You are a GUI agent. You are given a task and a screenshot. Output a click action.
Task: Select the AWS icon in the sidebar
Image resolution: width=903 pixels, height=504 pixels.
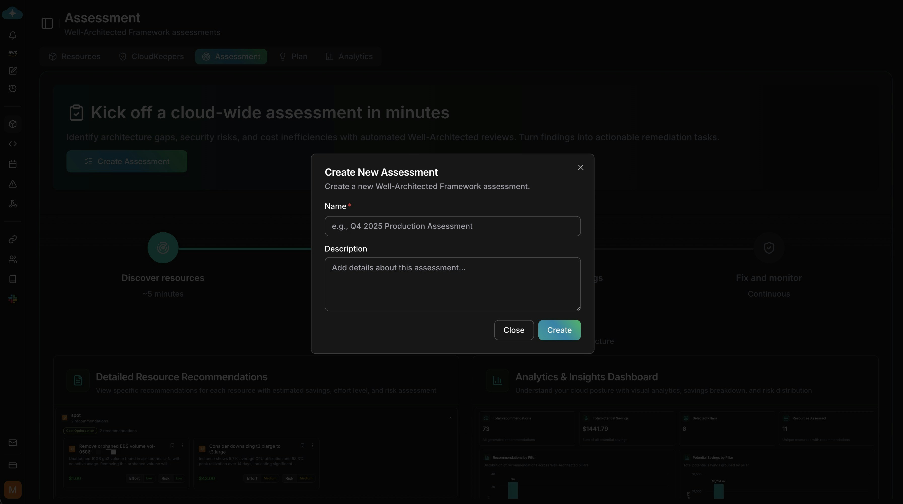point(13,53)
